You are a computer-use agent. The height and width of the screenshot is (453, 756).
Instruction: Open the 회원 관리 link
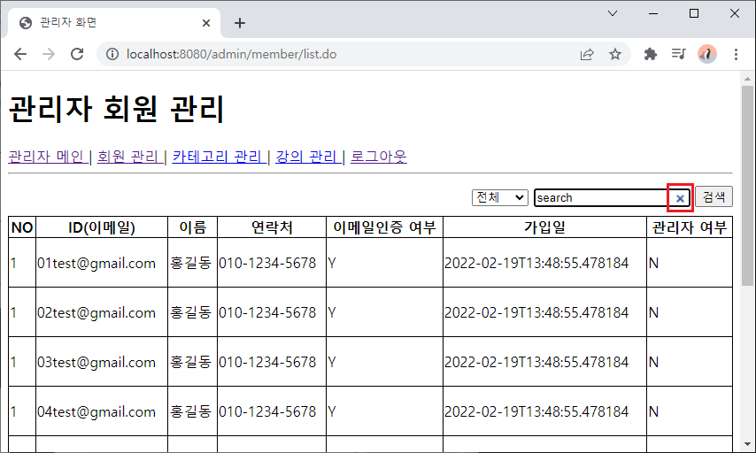click(x=129, y=157)
